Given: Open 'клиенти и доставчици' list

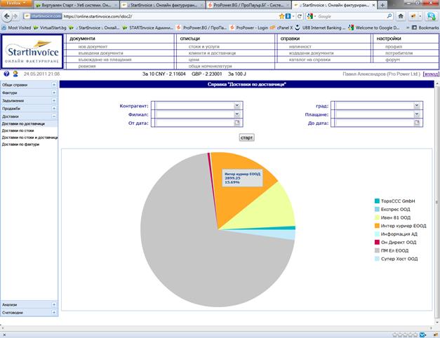Looking at the screenshot, I should click(x=212, y=53).
